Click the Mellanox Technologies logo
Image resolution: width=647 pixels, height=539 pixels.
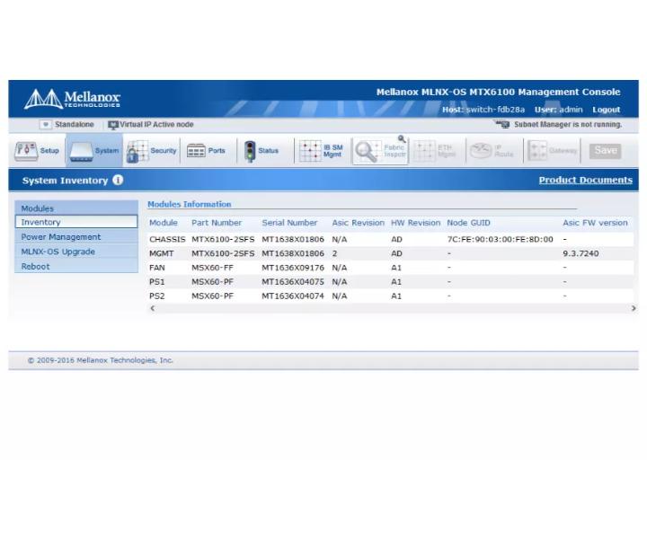click(72, 99)
